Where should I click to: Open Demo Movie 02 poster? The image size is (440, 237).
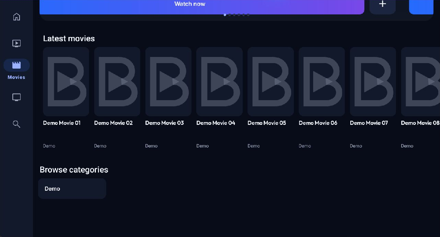(x=117, y=82)
